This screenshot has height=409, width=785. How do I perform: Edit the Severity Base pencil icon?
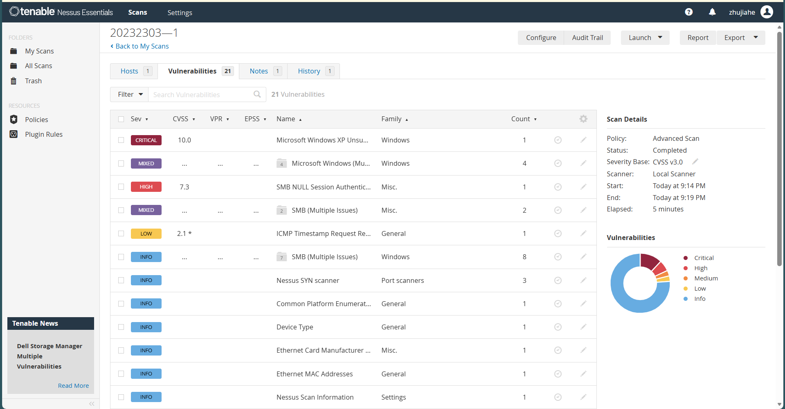(x=695, y=161)
